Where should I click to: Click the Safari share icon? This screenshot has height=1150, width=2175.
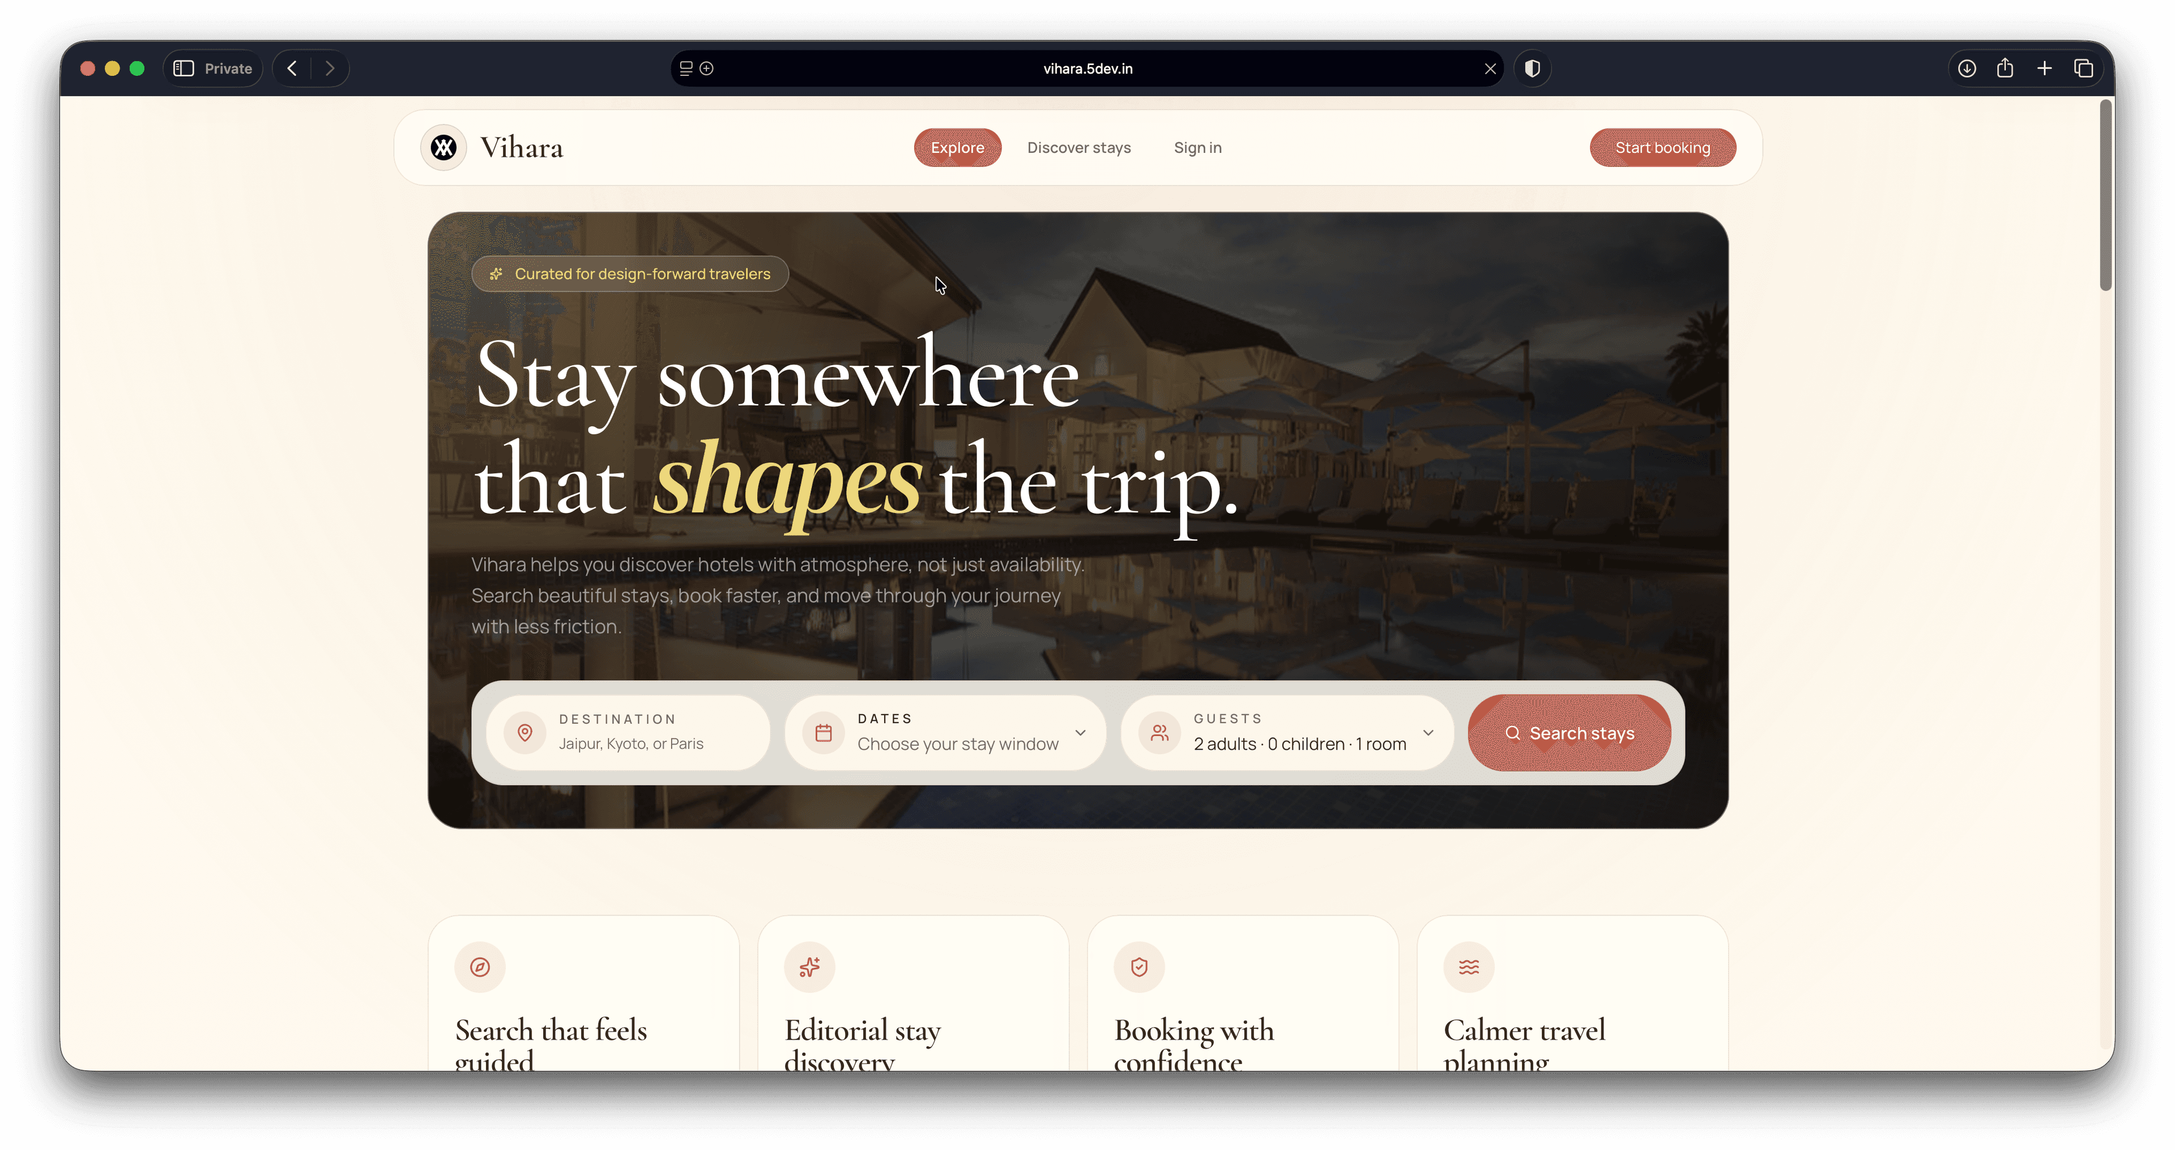[2005, 69]
